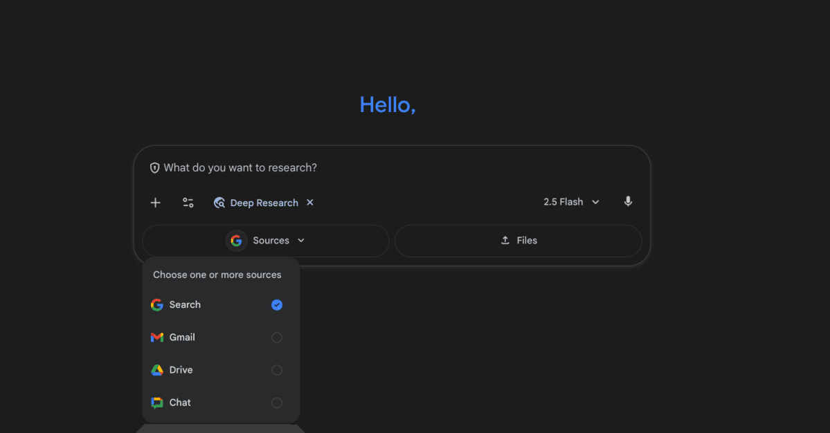
Task: Click the Google Chat bubble icon
Action: 157,403
